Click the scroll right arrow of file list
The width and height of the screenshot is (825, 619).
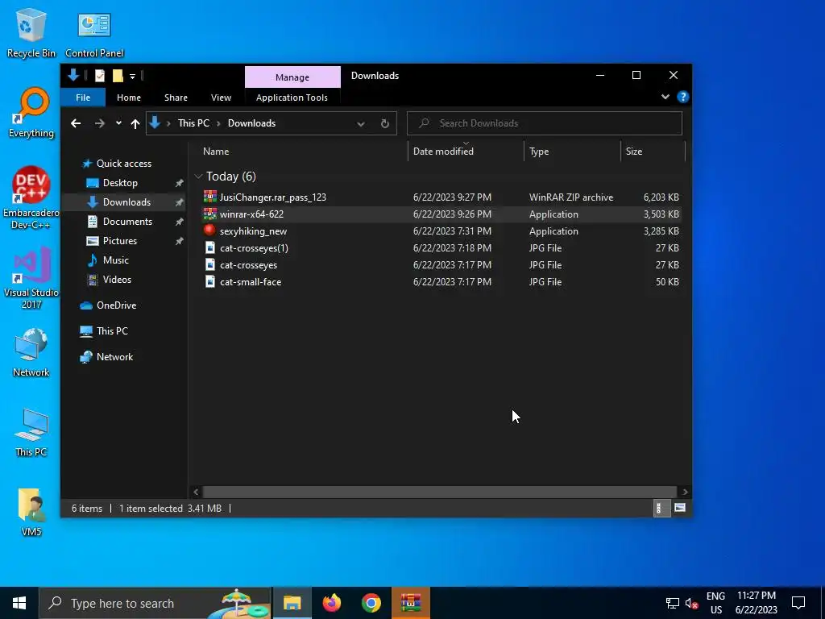coord(685,492)
